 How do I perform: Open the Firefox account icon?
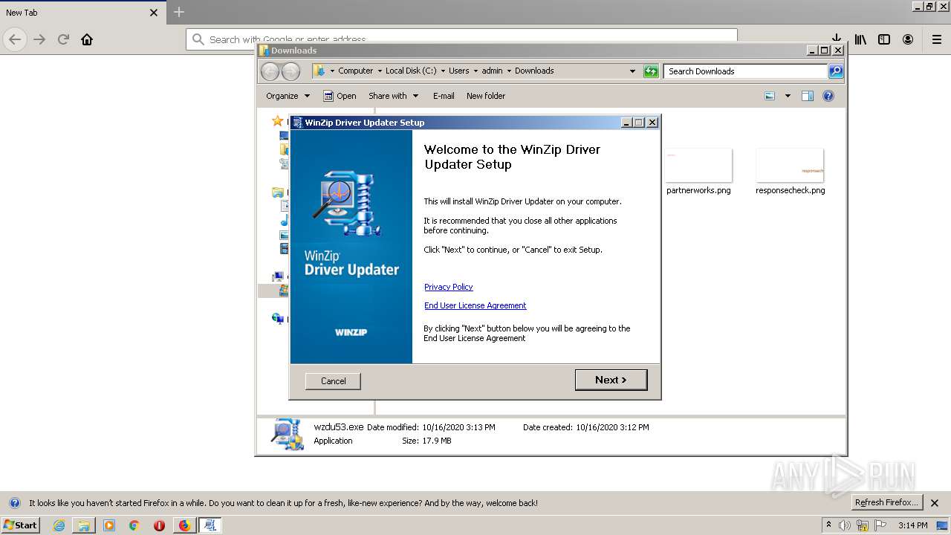tap(908, 39)
